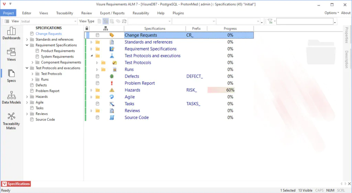The height and width of the screenshot is (193, 352).
Task: Select the tree View Type icon
Action: pos(106,21)
